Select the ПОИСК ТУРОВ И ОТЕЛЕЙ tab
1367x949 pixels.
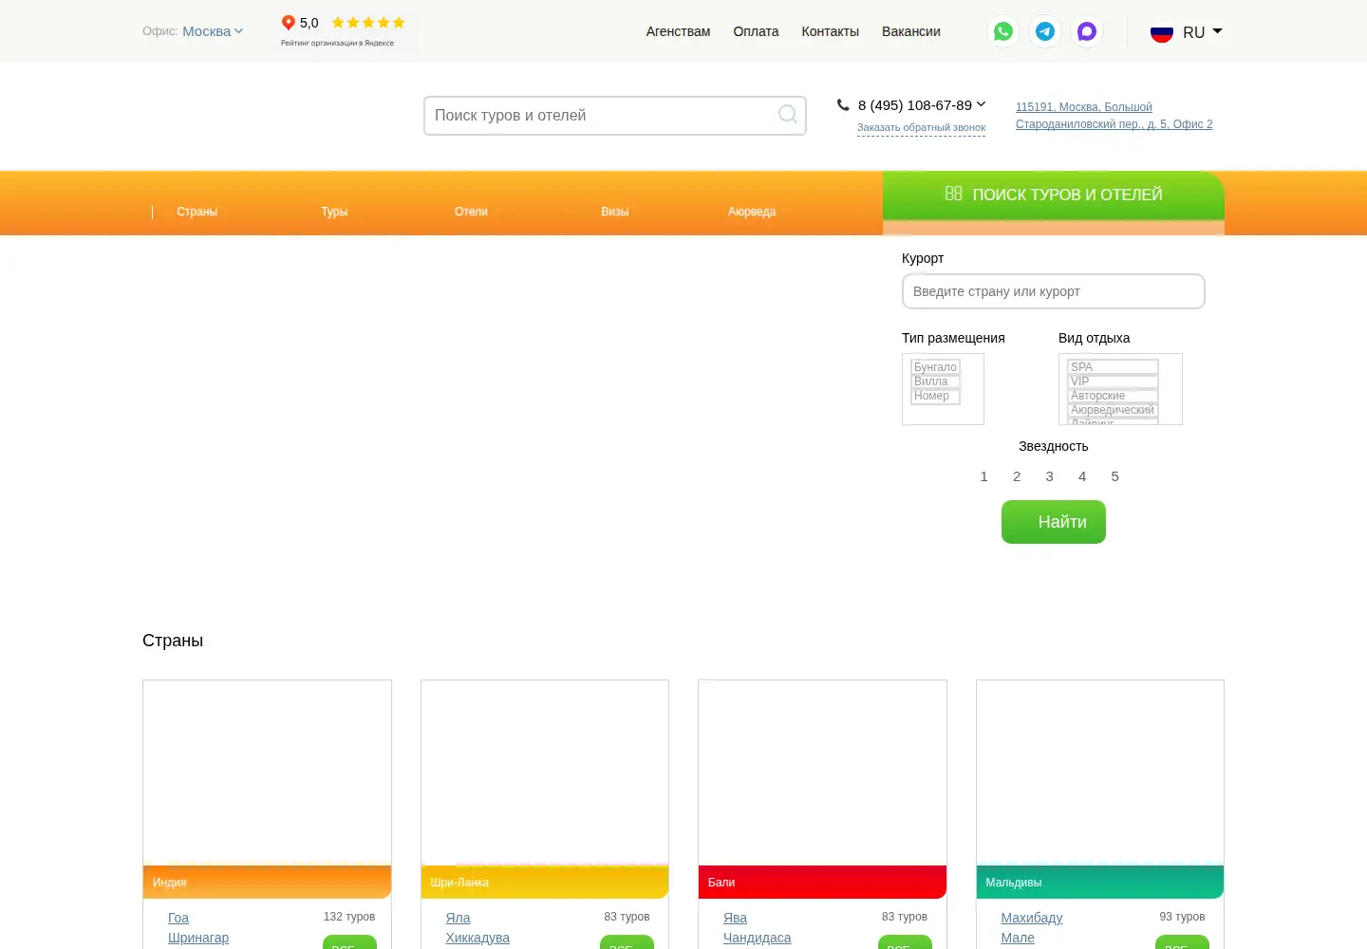coord(1054,195)
